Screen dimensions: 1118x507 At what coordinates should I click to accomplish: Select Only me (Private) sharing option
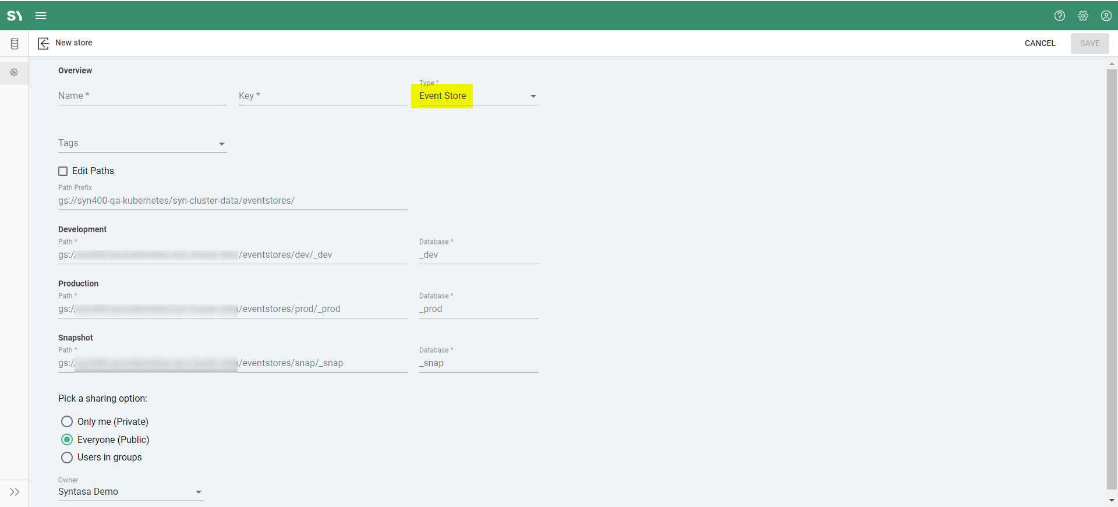67,421
